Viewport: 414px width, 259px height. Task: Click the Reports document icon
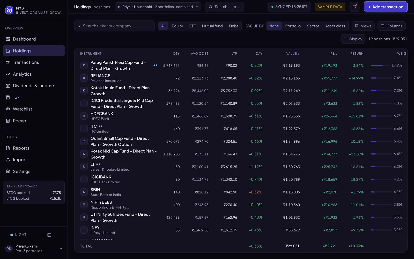point(8,148)
